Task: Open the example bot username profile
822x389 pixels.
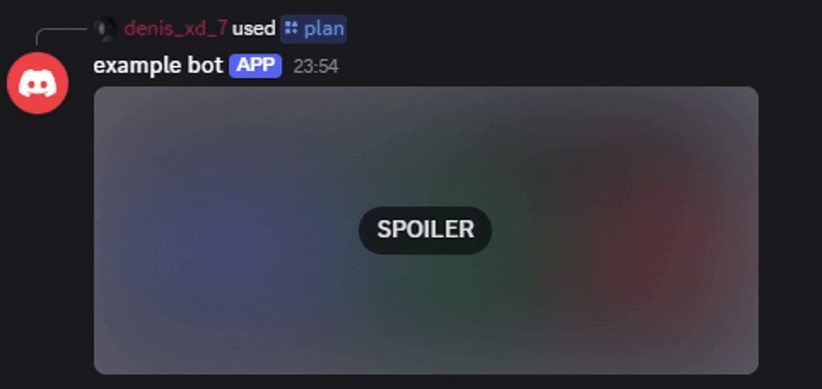Action: 159,66
